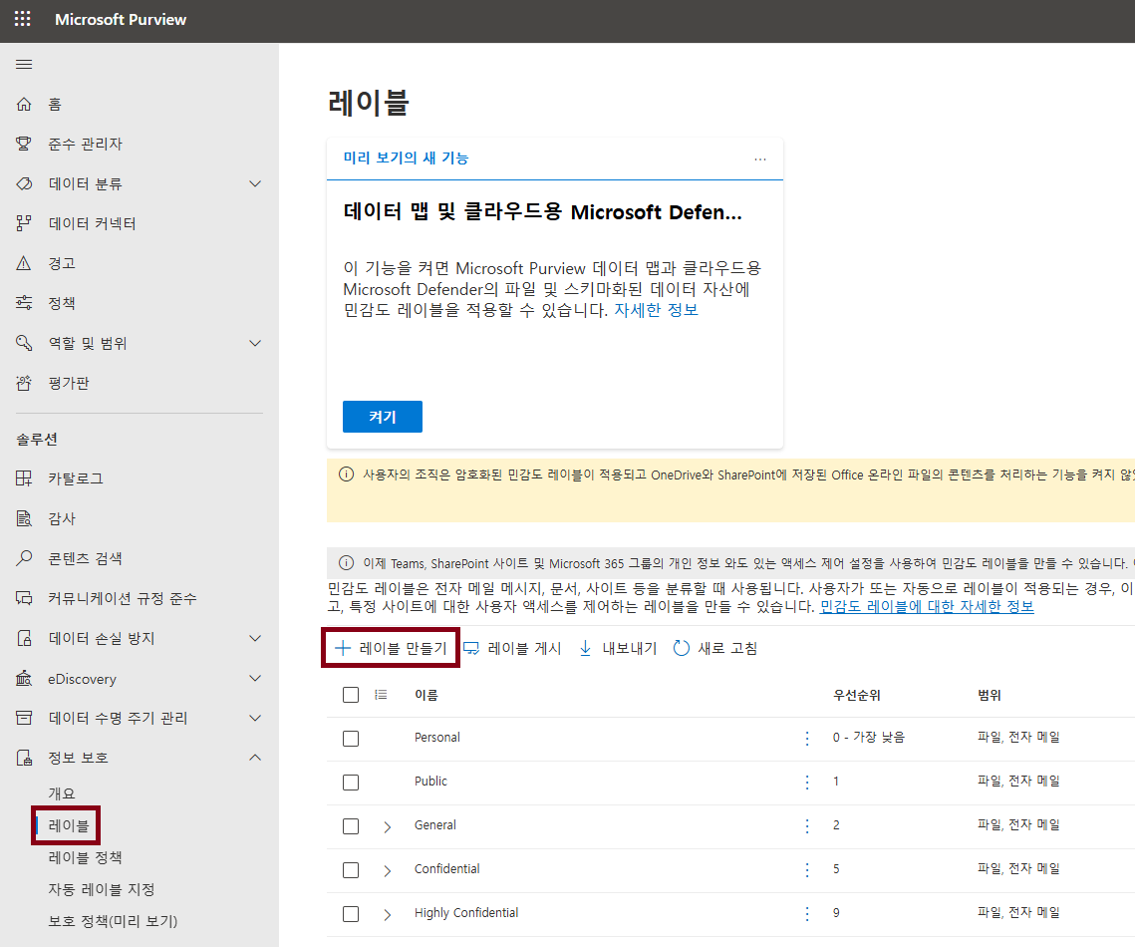Image resolution: width=1135 pixels, height=947 pixels.
Task: Check the Public label checkbox
Action: [351, 783]
